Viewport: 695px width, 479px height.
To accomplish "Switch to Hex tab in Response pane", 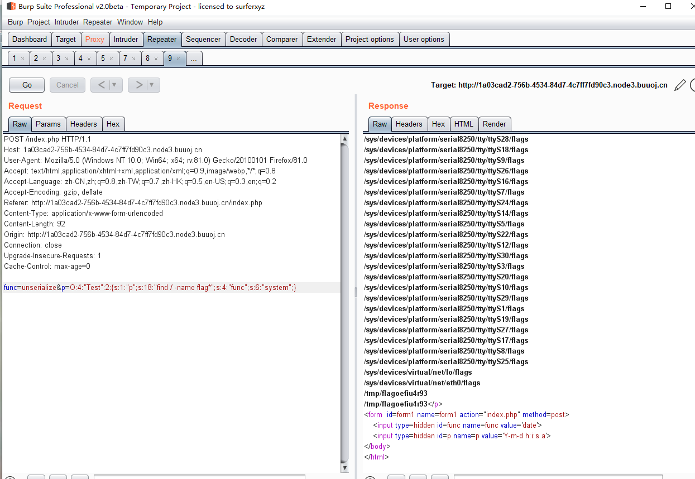I will click(438, 124).
